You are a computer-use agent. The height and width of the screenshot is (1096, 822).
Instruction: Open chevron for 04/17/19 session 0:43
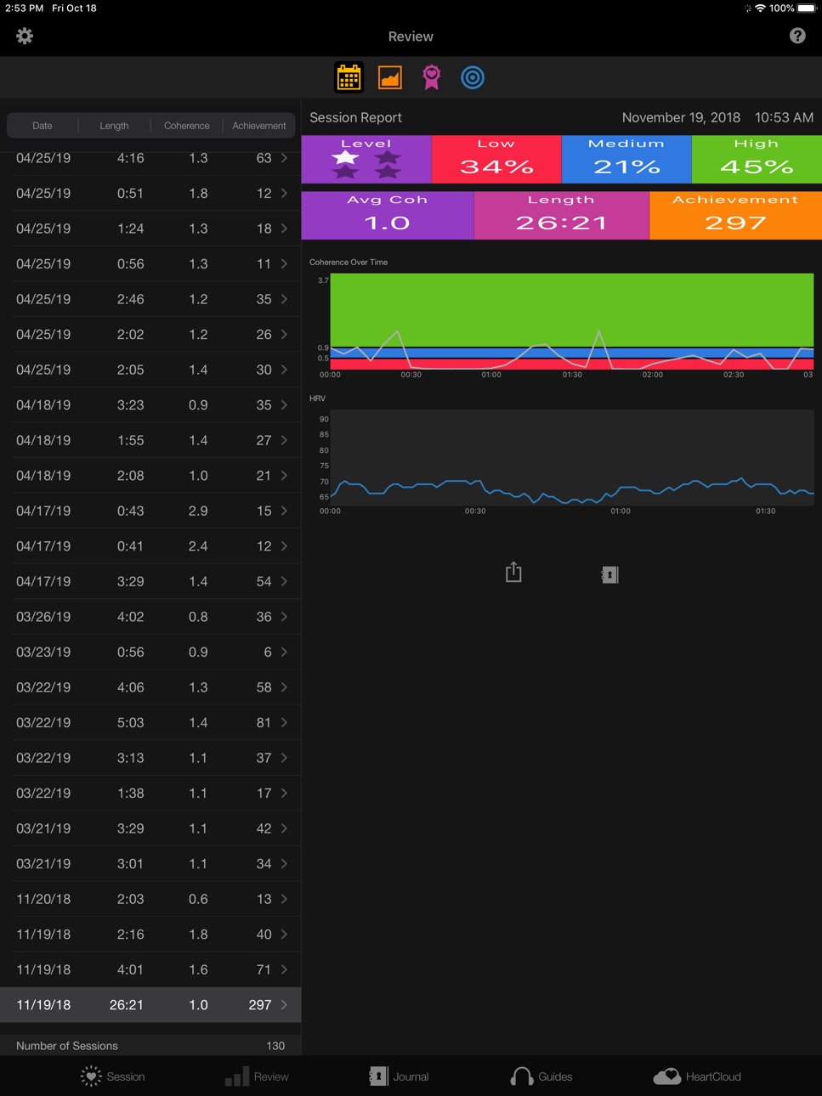point(284,511)
